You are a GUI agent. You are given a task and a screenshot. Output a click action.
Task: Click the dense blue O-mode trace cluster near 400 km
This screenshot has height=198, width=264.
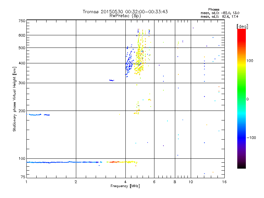point(129,65)
